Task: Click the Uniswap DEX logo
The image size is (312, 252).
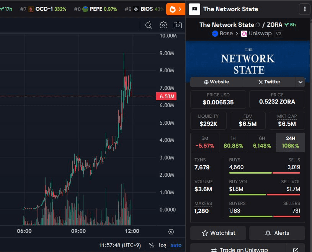Action: pyautogui.click(x=244, y=34)
